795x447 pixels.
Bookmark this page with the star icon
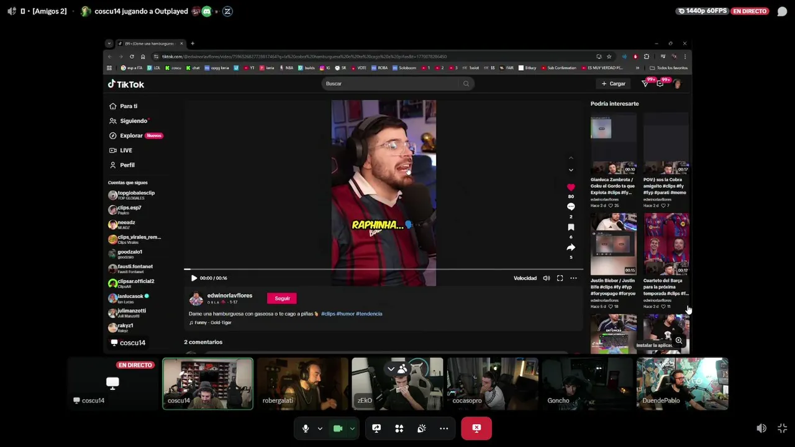(609, 56)
